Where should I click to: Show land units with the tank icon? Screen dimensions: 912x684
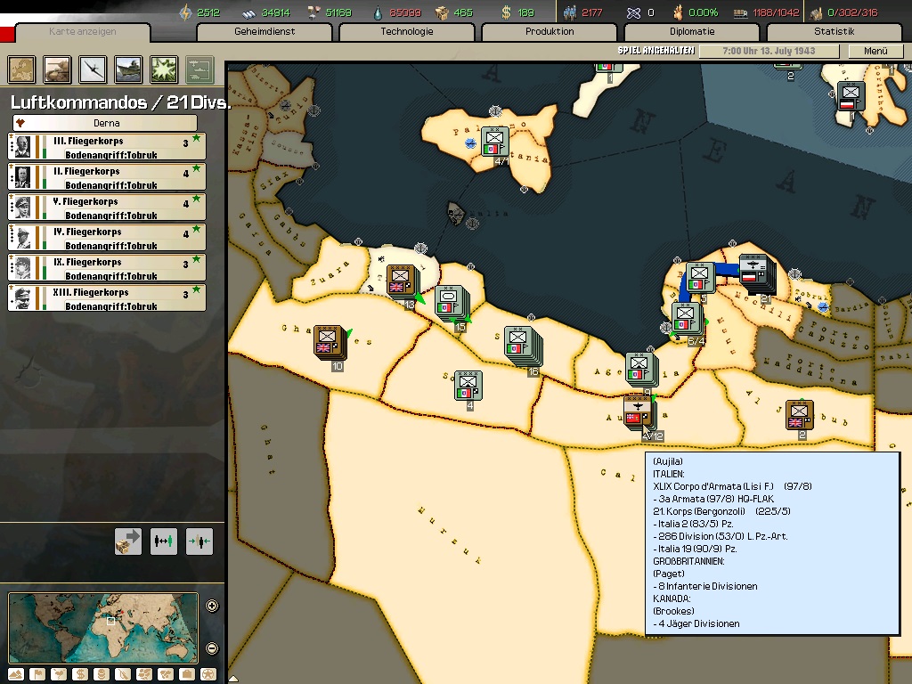58,69
